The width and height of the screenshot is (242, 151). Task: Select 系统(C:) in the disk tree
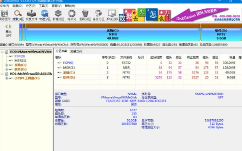point(20,65)
